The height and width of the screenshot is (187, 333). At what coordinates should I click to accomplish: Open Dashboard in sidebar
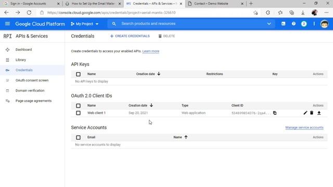click(x=23, y=50)
